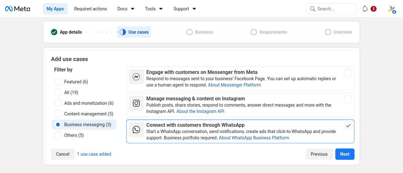This screenshot has height=173, width=403.
Task: Click the WhatsApp icon
Action: (x=136, y=130)
